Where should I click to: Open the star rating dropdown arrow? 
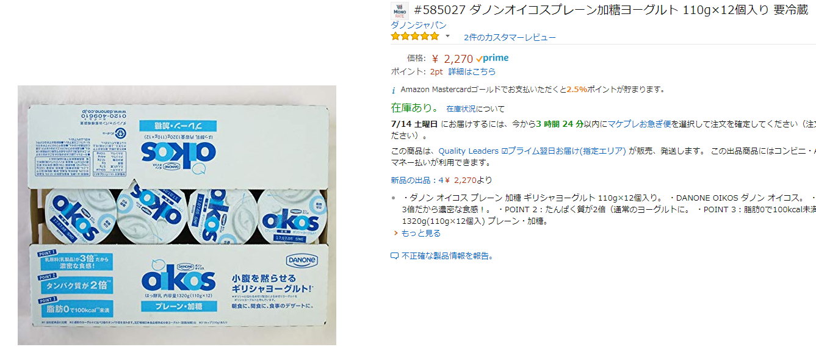coord(447,36)
